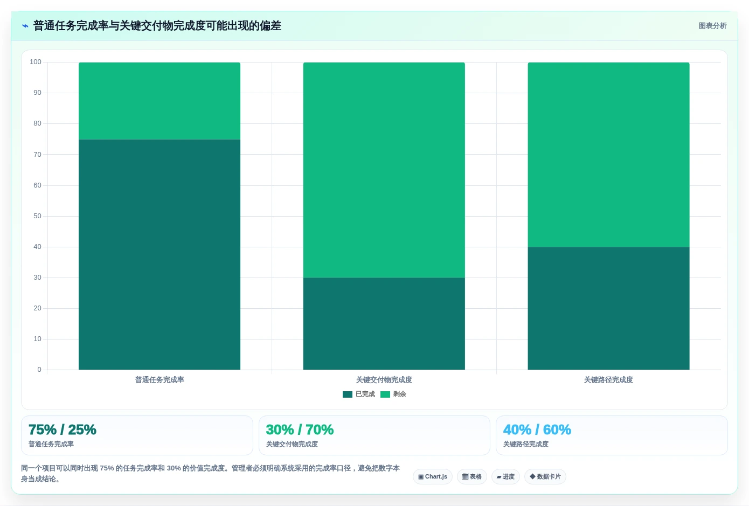
Task: Click the 已完成 legend label
Action: coord(365,394)
